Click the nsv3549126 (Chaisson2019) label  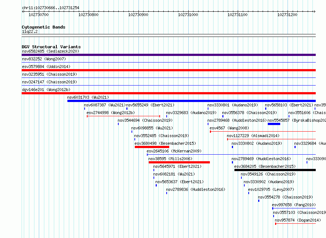pyautogui.click(x=268, y=174)
